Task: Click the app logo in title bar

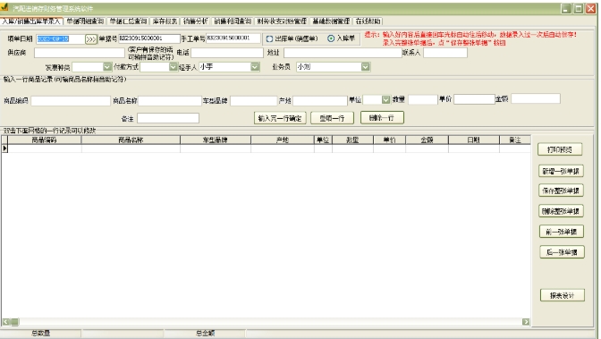Action: tap(4, 7)
